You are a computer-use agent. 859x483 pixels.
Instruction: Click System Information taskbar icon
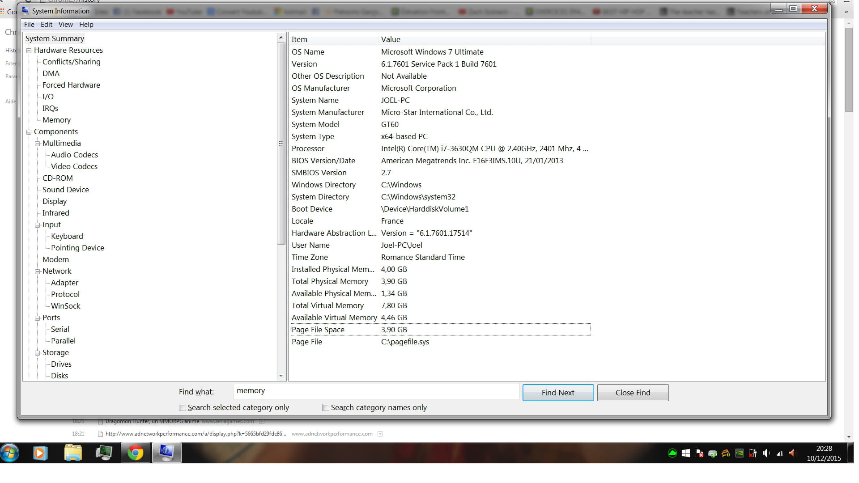[x=166, y=453]
